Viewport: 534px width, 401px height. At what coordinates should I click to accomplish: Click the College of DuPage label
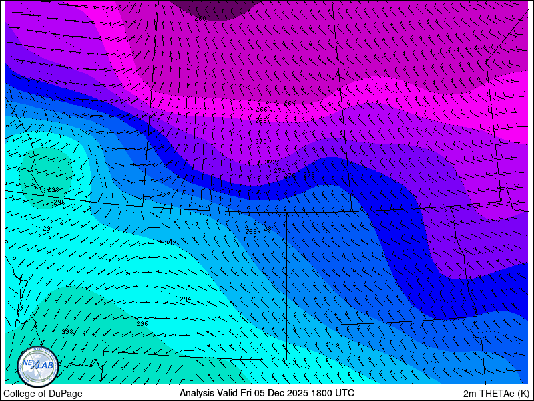coord(43,394)
